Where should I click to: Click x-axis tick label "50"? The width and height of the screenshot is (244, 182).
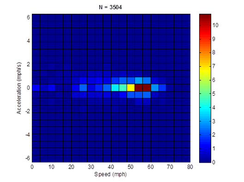click(130, 167)
